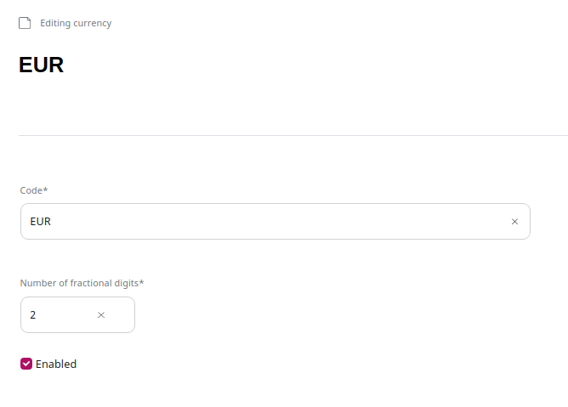Click the EUR text inside the Code field
Viewport: 568px width, 407px height.
click(41, 222)
